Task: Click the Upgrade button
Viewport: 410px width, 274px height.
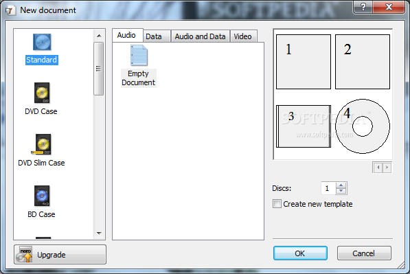Action: click(60, 254)
